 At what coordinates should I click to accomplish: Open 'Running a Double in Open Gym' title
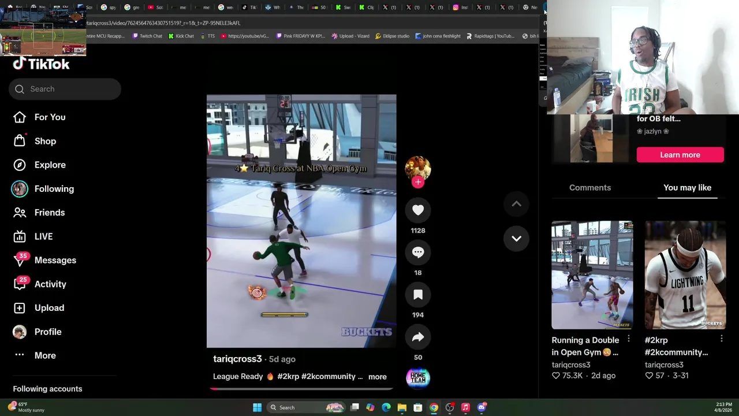[x=585, y=346]
